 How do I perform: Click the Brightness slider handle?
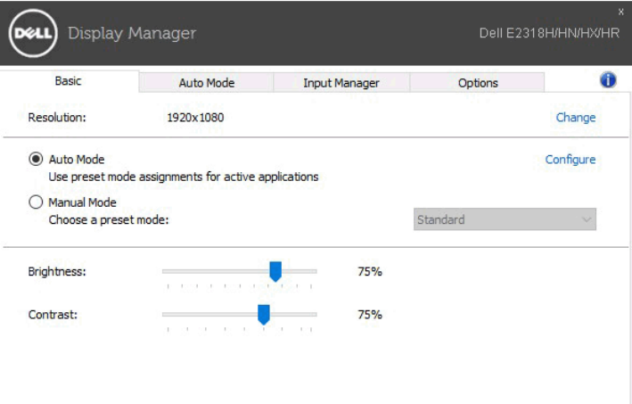click(x=275, y=271)
